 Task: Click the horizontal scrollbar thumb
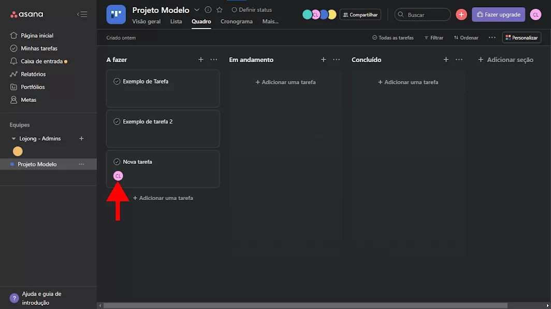point(306,306)
